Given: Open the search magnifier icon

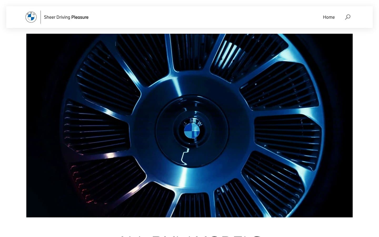Looking at the screenshot, I should 348,17.
